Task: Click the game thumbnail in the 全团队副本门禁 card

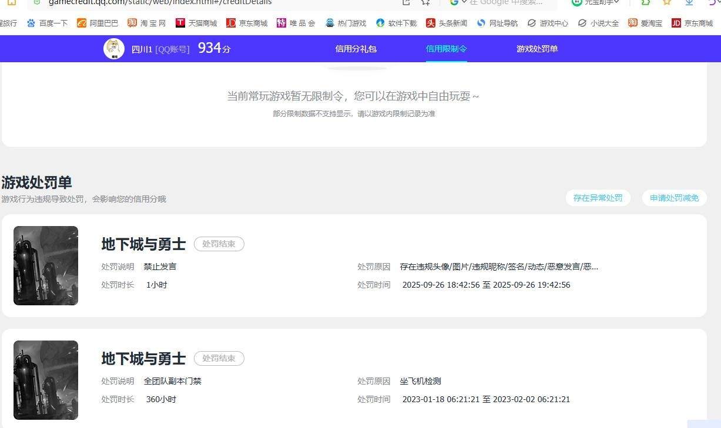Action: point(46,380)
